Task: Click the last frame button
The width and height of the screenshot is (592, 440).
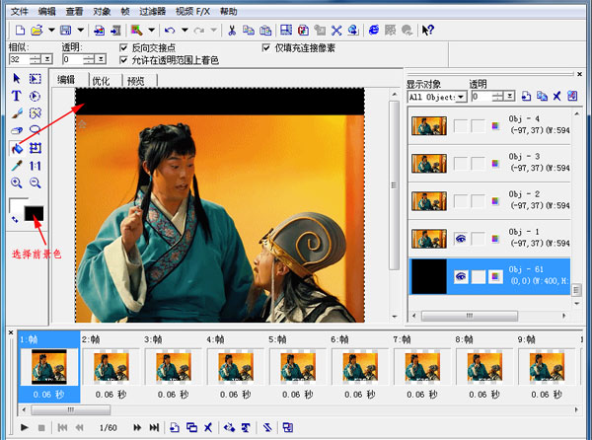Action: coord(154,427)
